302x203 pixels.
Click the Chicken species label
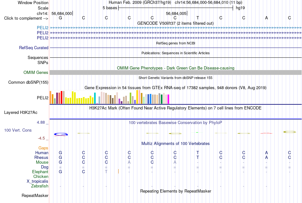pyautogui.click(x=41, y=176)
